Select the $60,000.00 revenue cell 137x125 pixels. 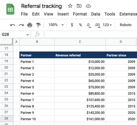80,81
